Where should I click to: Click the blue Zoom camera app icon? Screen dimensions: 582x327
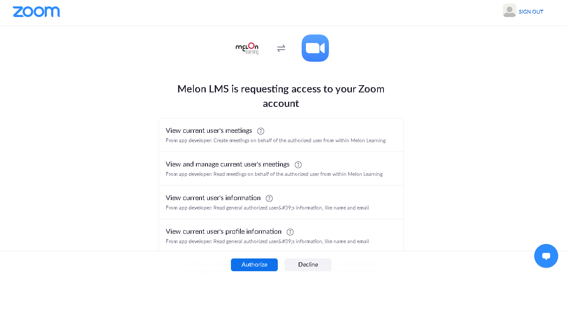pos(315,48)
